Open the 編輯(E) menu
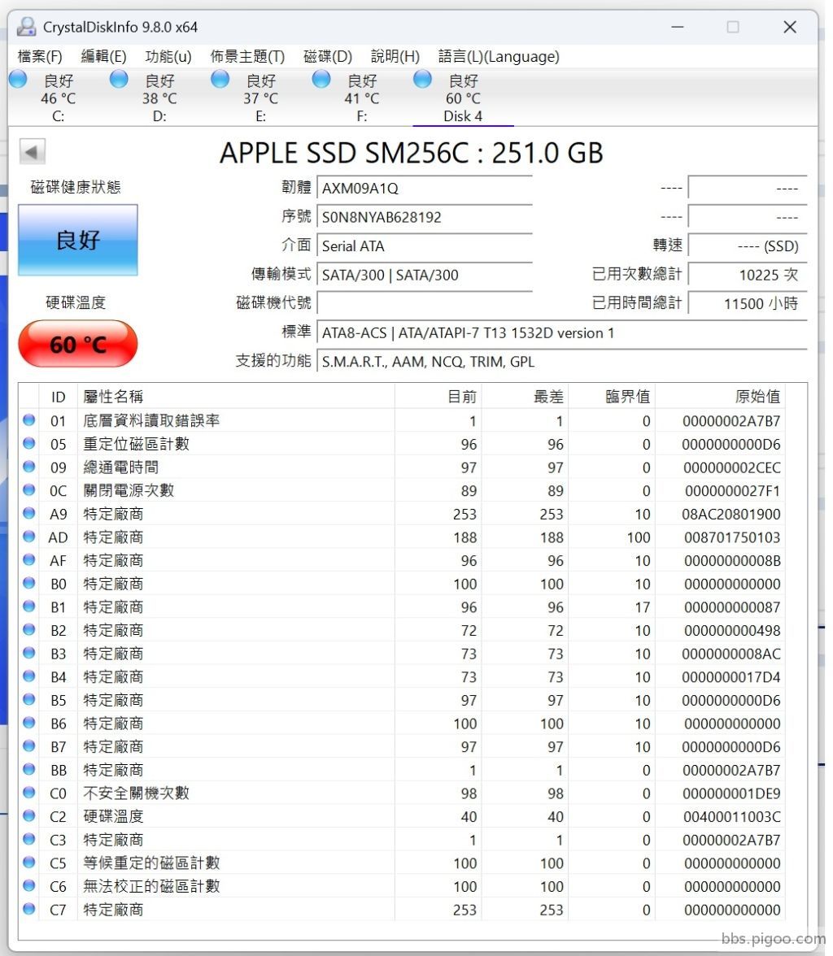This screenshot has width=833, height=956. [104, 57]
